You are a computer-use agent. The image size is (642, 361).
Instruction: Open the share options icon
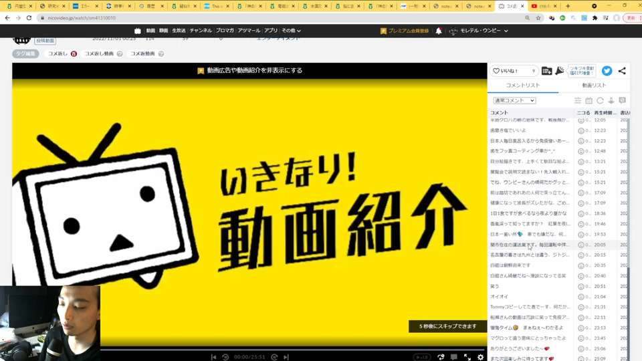pyautogui.click(x=622, y=71)
